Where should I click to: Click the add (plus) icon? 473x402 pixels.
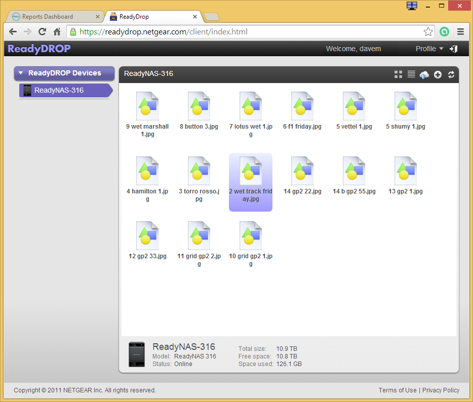point(438,74)
